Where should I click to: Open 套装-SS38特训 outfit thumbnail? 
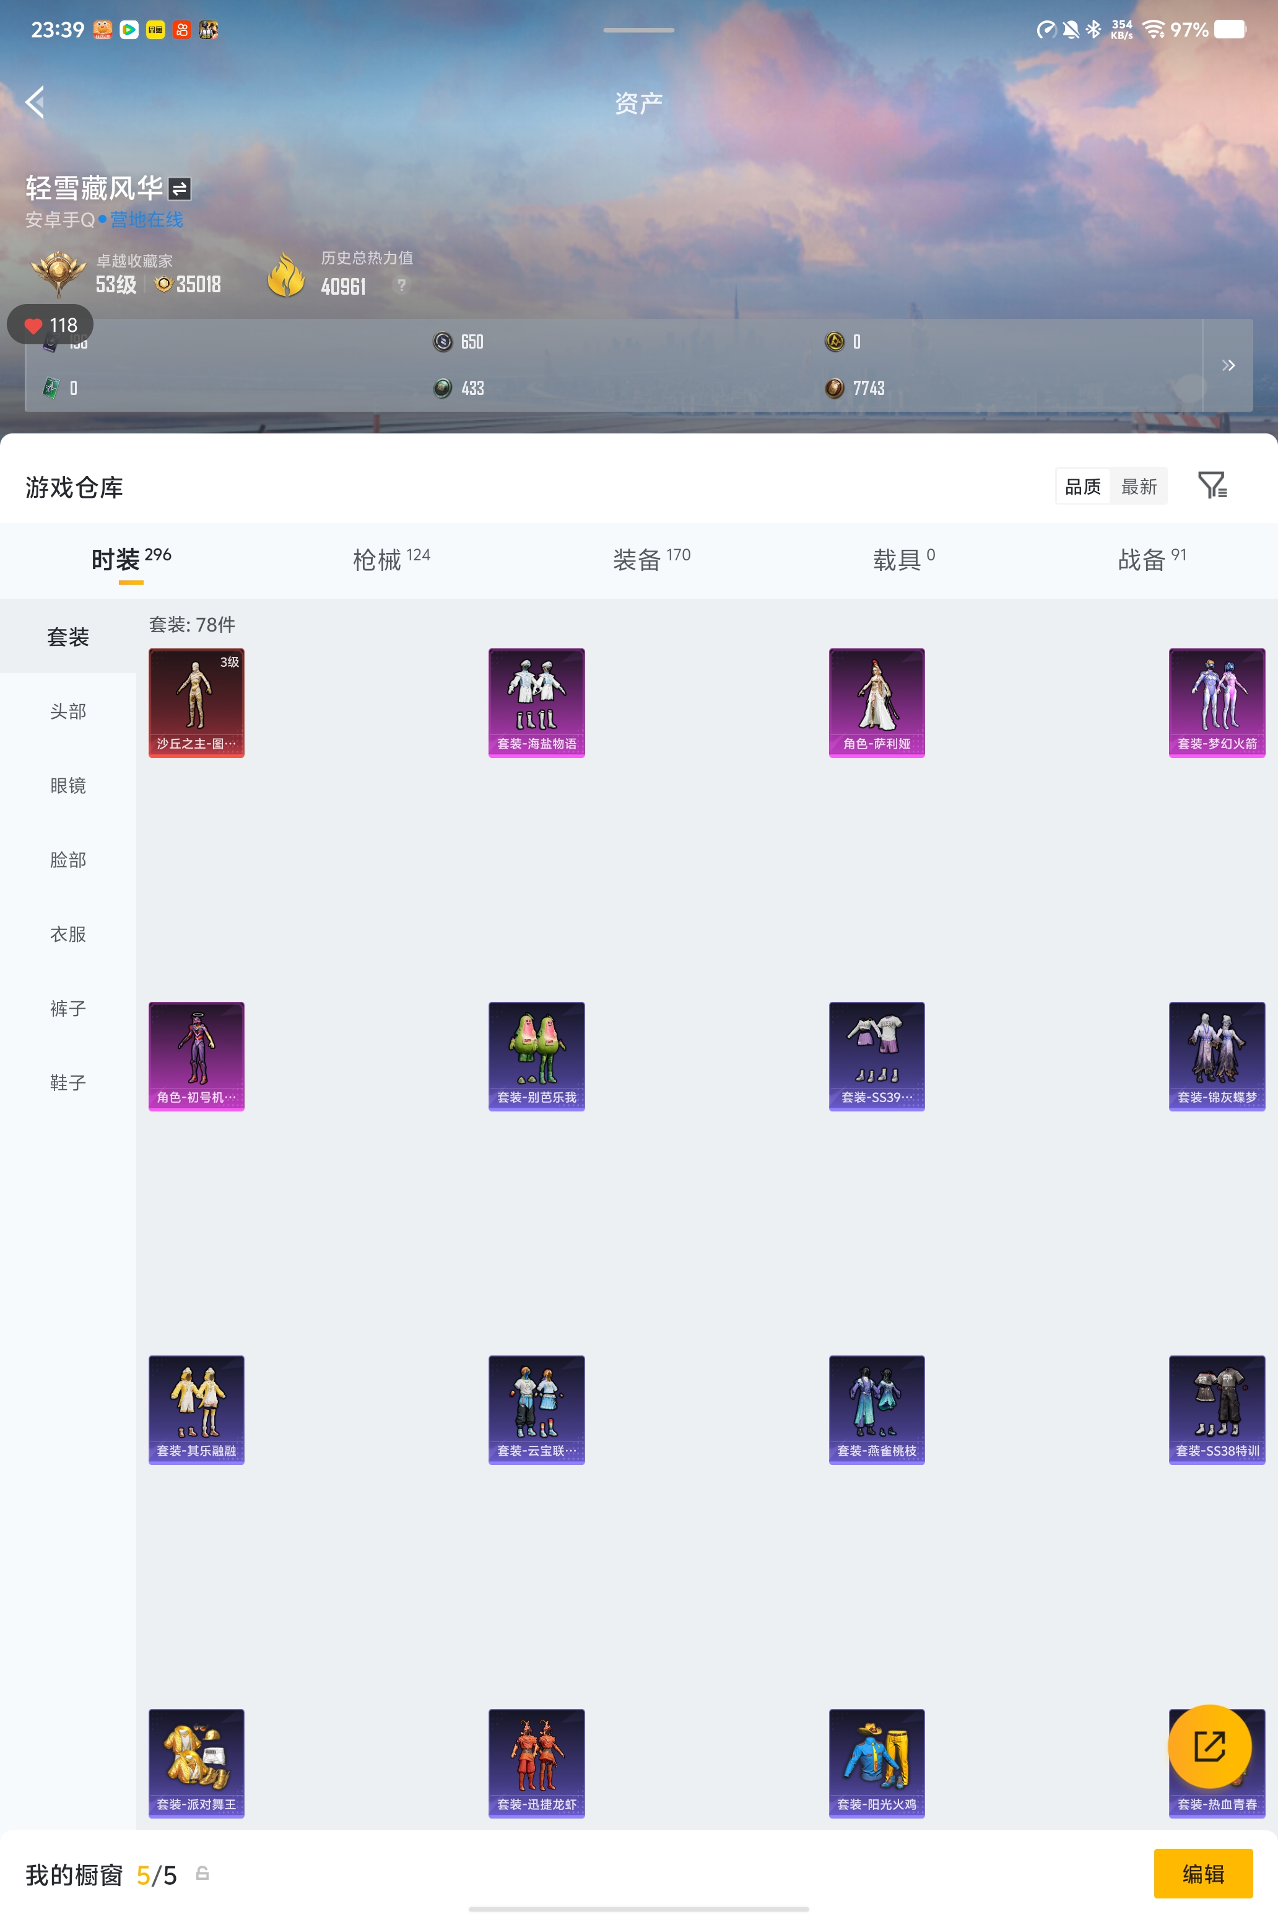click(1217, 1410)
